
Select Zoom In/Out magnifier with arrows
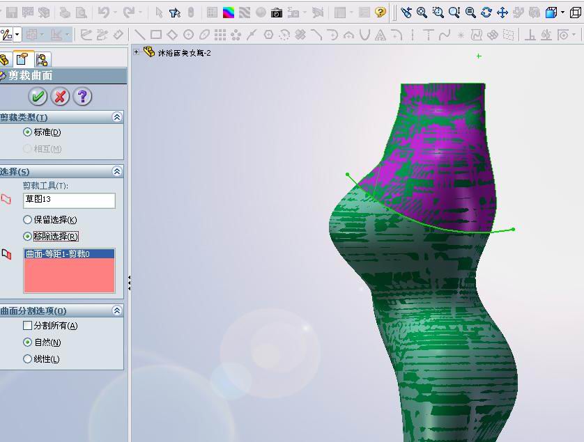pyautogui.click(x=454, y=13)
